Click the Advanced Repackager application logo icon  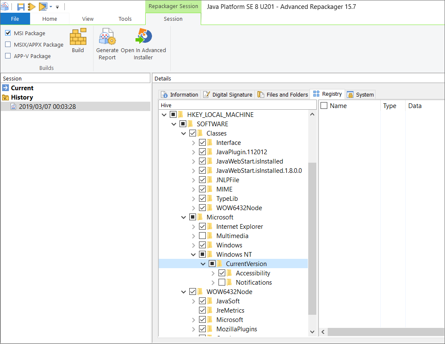pos(5,6)
